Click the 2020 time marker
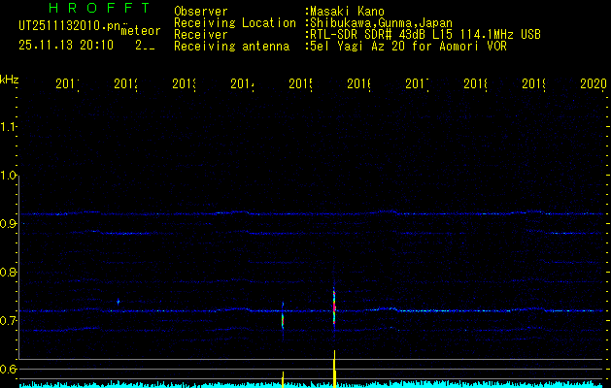The width and height of the screenshot is (611, 388). tap(593, 85)
